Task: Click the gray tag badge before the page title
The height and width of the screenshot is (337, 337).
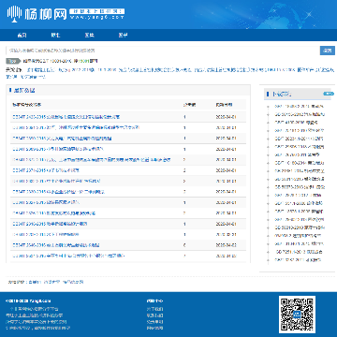Action: pos(13,61)
